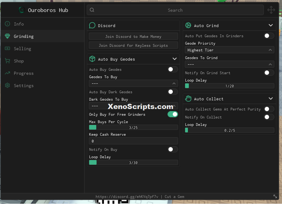Click the Shop cart icon in sidebar
Screen dimensions: 282x213
pyautogui.click(x=7, y=61)
